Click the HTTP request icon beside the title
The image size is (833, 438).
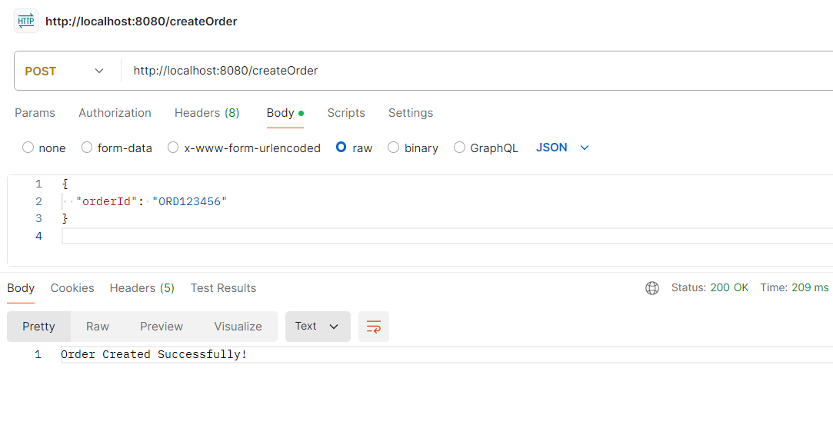coord(26,22)
